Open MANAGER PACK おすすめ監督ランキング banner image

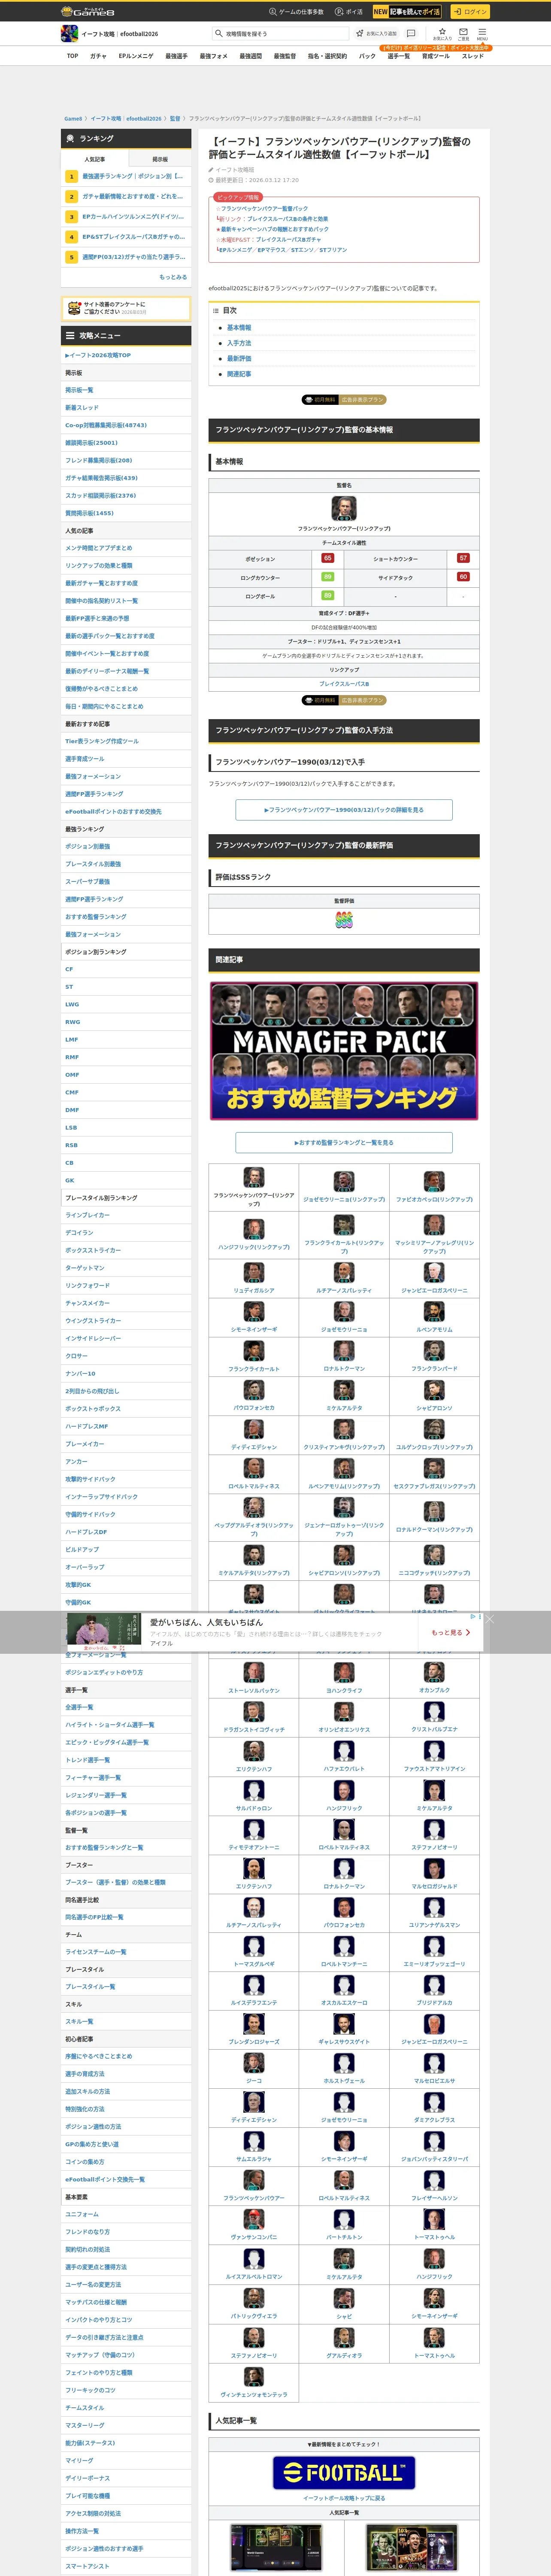tap(344, 1051)
